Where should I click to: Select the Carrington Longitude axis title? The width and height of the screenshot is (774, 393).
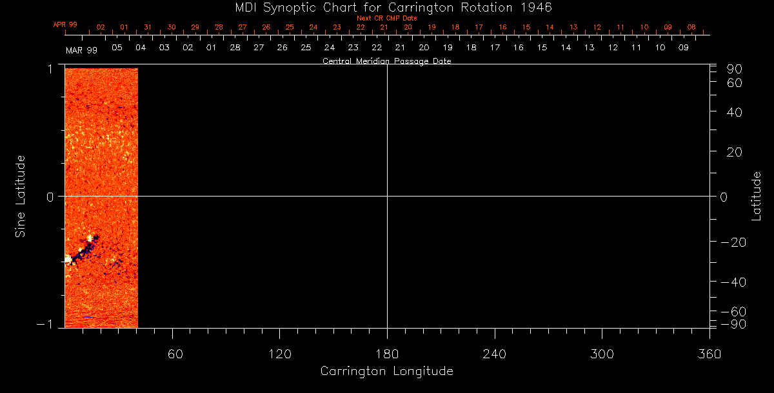[386, 371]
